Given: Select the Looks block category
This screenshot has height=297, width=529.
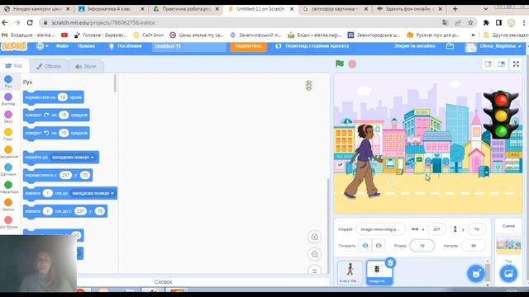Looking at the screenshot, I should click(x=8, y=99).
